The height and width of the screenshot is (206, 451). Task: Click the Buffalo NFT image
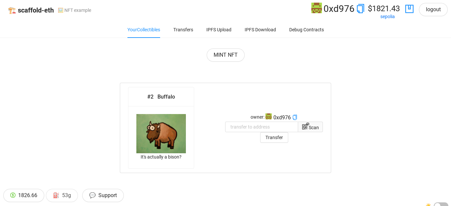pyautogui.click(x=161, y=133)
